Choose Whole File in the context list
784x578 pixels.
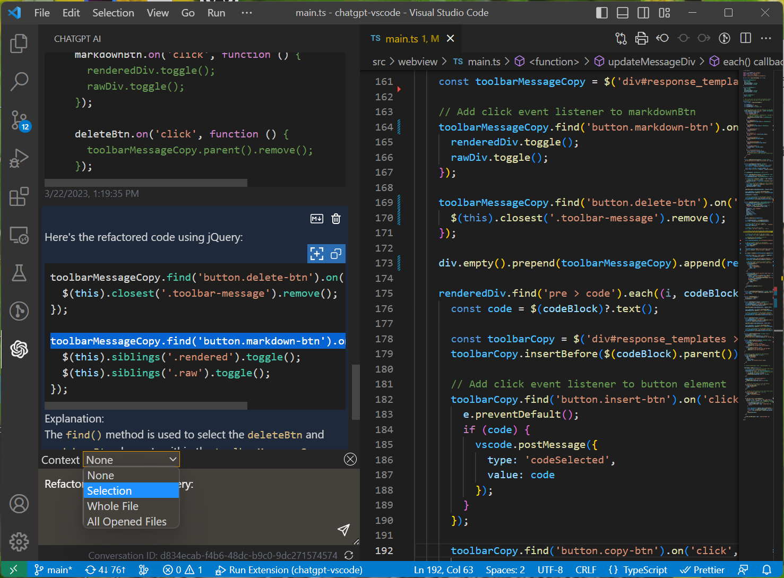[x=131, y=506]
